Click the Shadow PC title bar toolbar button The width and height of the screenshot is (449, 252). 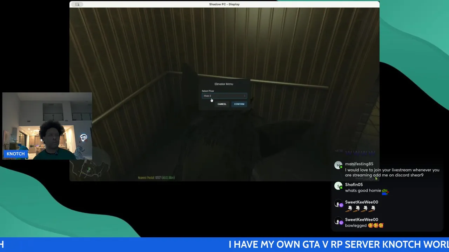pyautogui.click(x=77, y=4)
